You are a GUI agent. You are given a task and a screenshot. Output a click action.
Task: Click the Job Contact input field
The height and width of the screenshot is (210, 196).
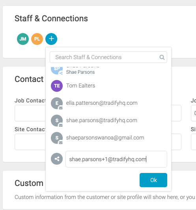click(30, 113)
